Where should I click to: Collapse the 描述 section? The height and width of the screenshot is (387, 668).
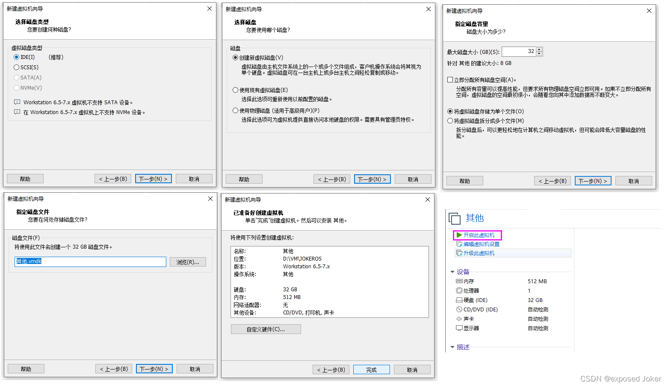coord(452,347)
